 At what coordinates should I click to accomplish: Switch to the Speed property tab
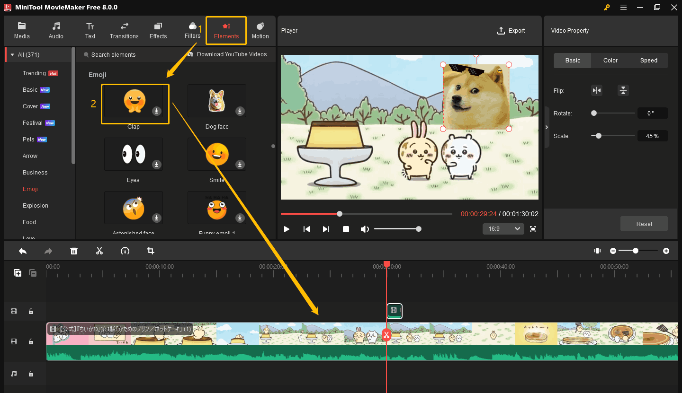(648, 61)
